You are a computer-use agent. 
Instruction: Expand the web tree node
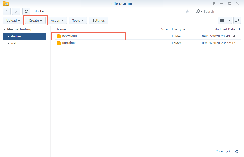tap(8, 43)
